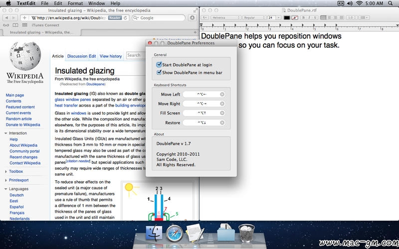Screen dimensions: 399x249
Task: Open Spotlight search in menu bar
Action: (x=390, y=3)
